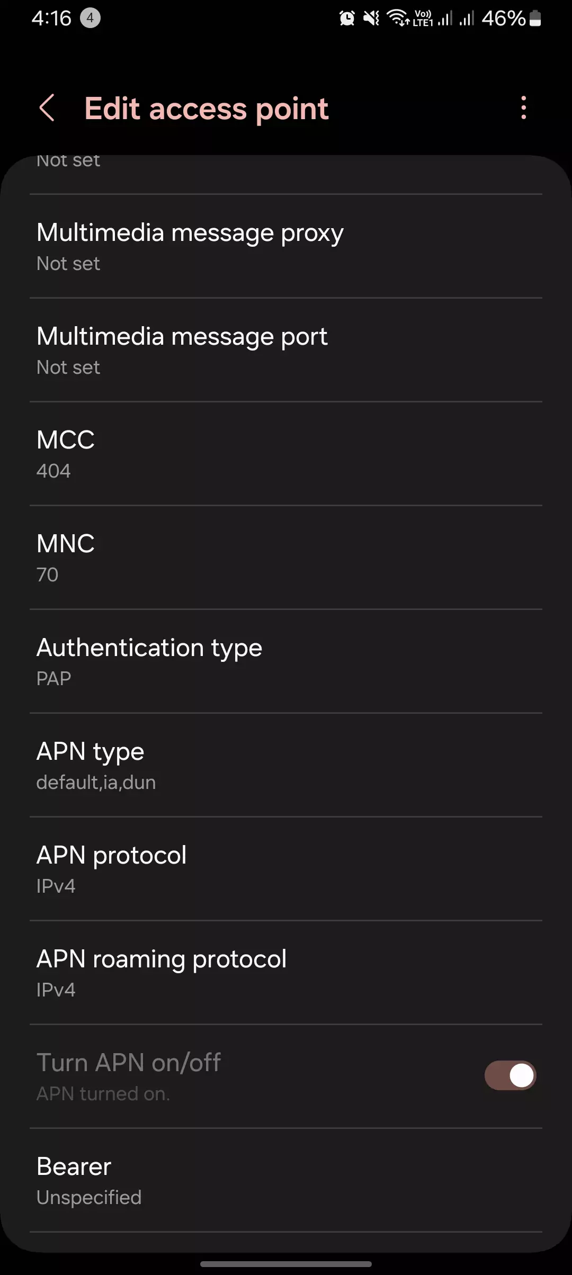The width and height of the screenshot is (572, 1275).
Task: Edit the MCC value
Action: pyautogui.click(x=286, y=454)
